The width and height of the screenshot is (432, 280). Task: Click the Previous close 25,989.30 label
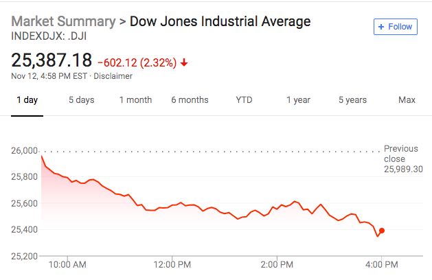(x=403, y=159)
